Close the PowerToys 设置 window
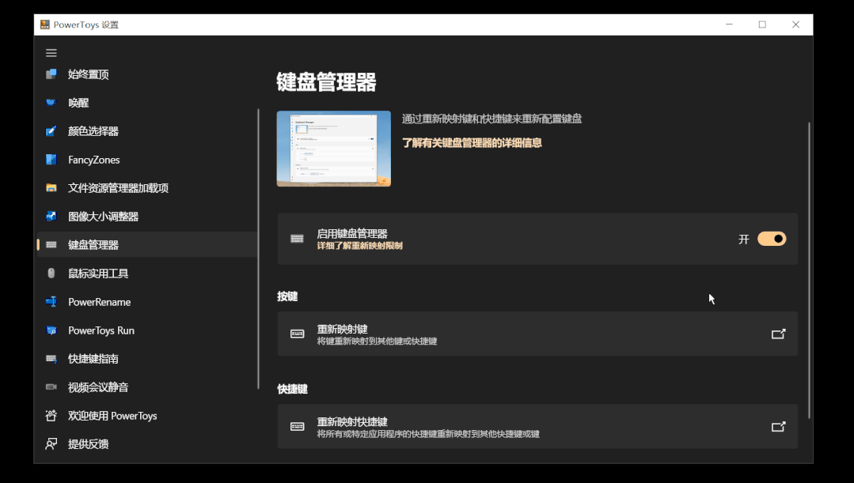This screenshot has width=854, height=483. [795, 25]
